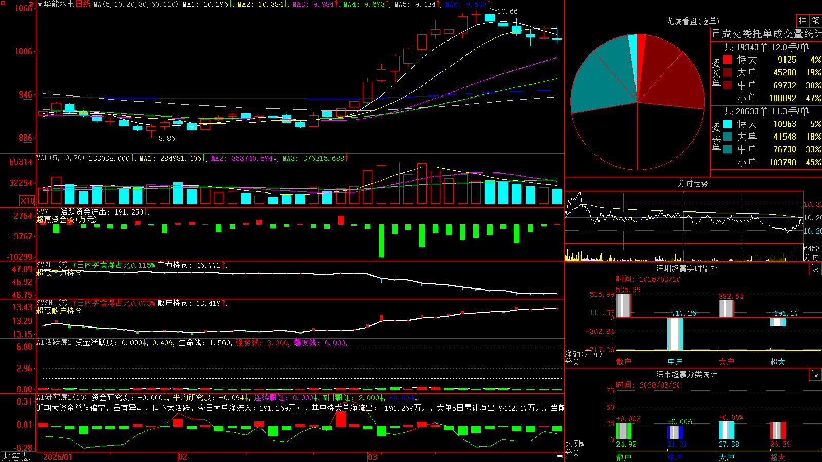The width and height of the screenshot is (822, 462).
Task: Select the AI研究度2(10) indicator label
Action: pyautogui.click(x=62, y=397)
